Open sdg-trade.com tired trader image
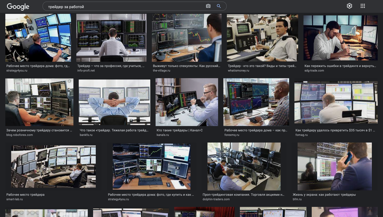383x217 pixels. click(341, 38)
